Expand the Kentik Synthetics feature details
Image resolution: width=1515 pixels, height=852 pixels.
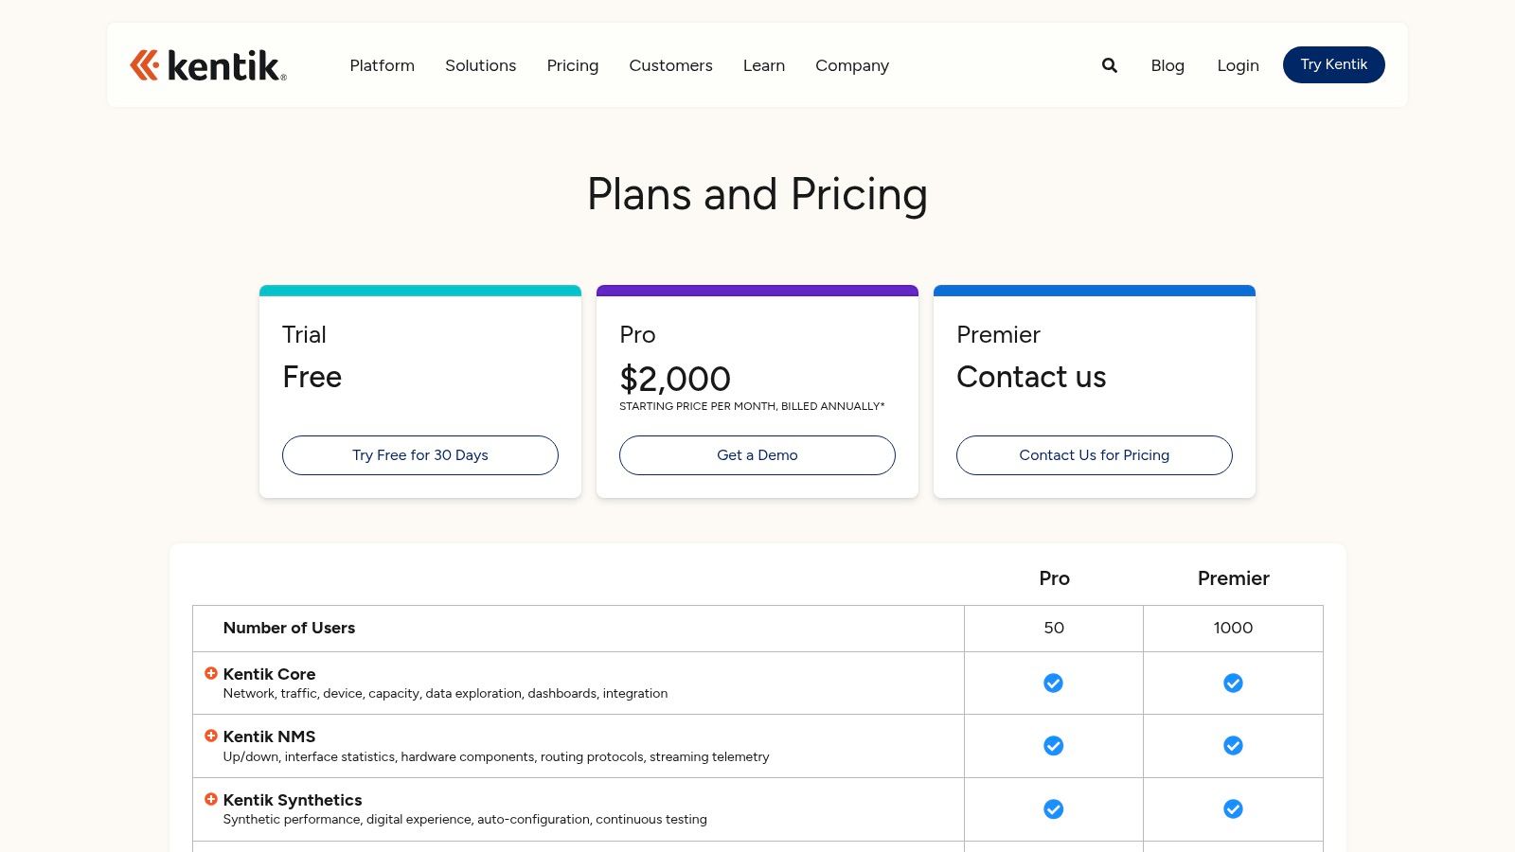click(210, 799)
